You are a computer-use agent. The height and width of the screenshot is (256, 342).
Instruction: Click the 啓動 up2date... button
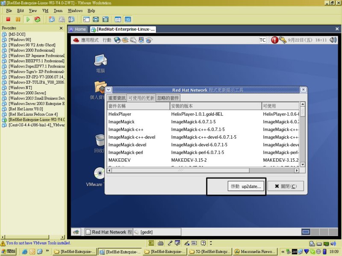click(246, 186)
